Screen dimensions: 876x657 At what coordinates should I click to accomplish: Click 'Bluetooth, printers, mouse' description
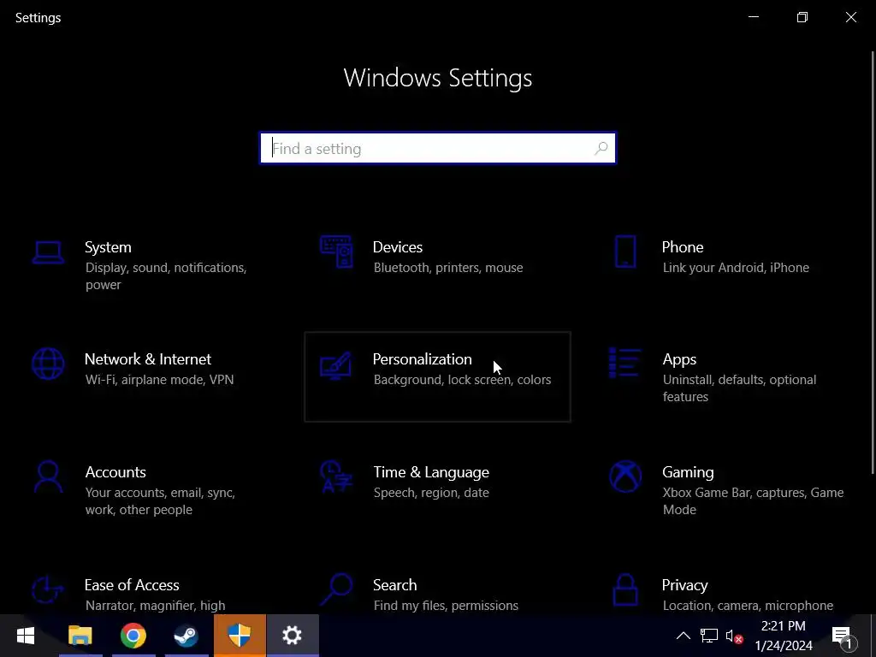click(x=448, y=268)
